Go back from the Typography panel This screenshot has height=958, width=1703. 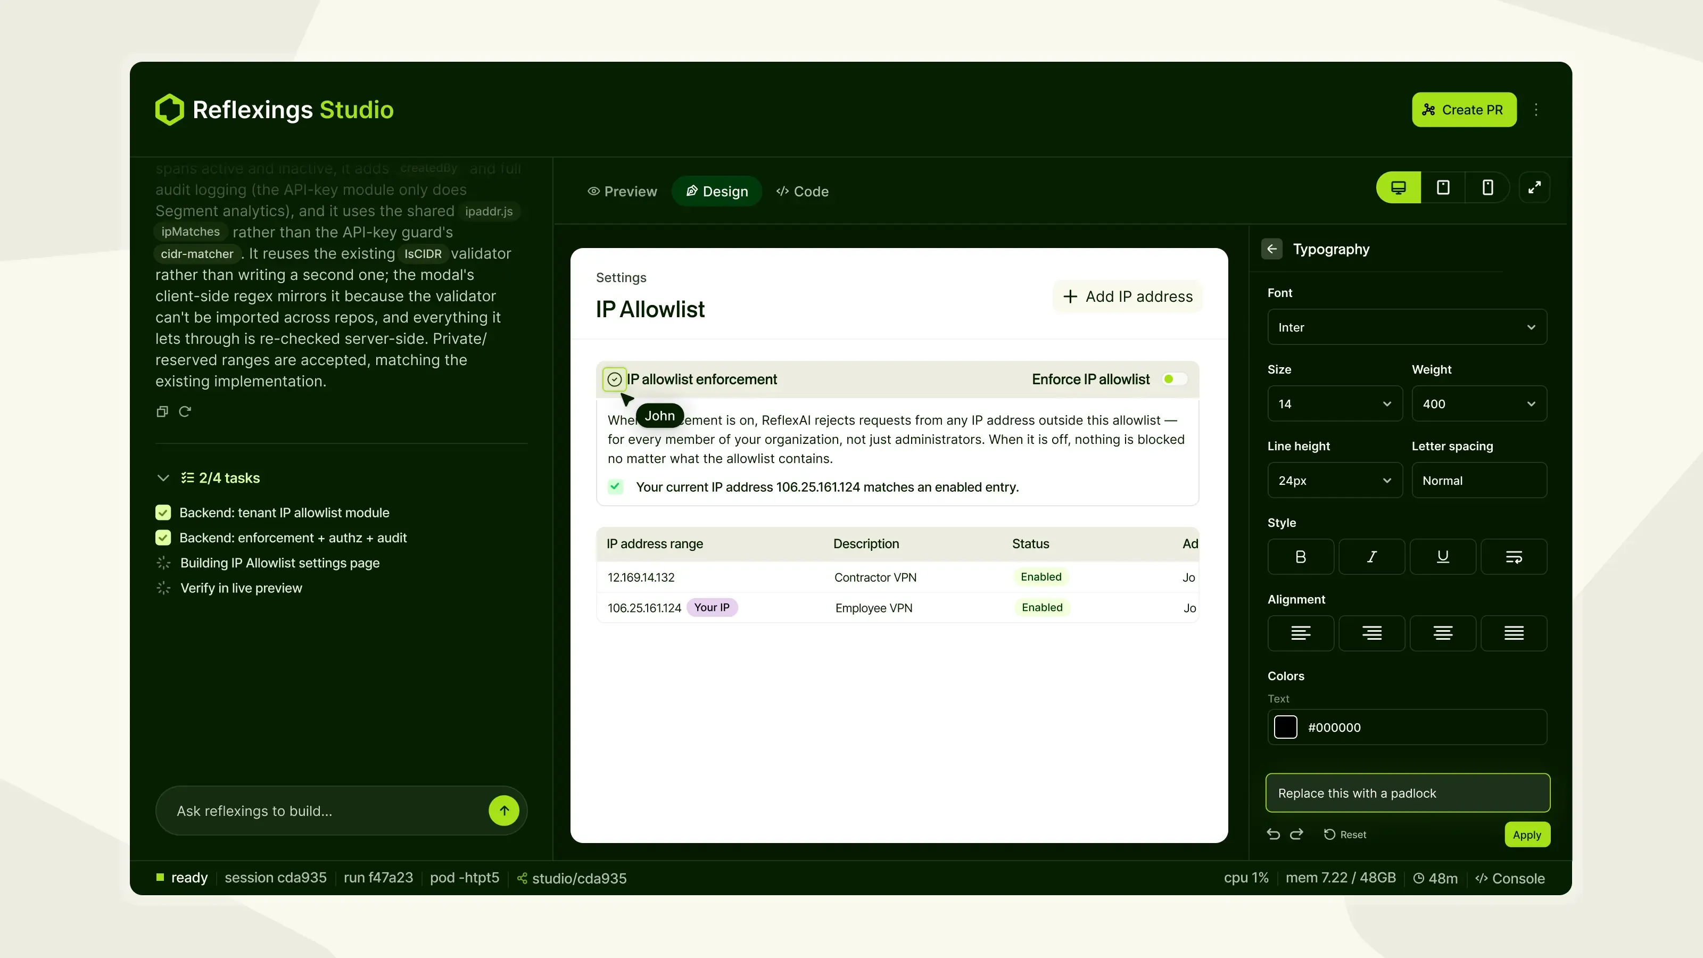(x=1272, y=249)
